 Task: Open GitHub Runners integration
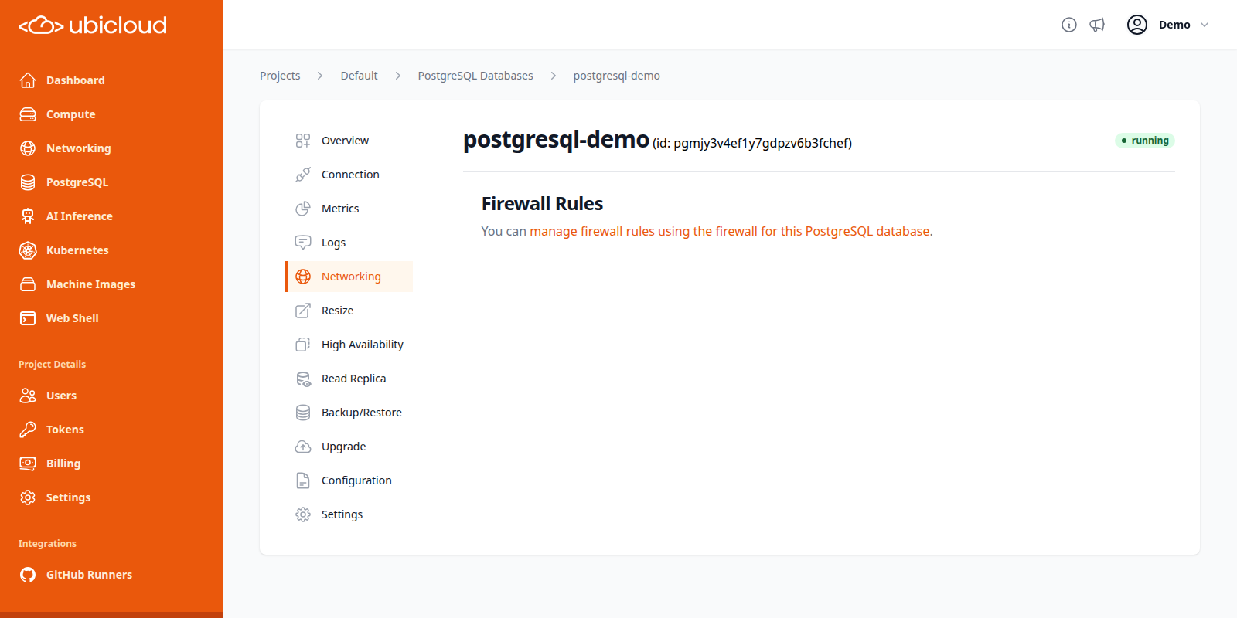(111, 575)
